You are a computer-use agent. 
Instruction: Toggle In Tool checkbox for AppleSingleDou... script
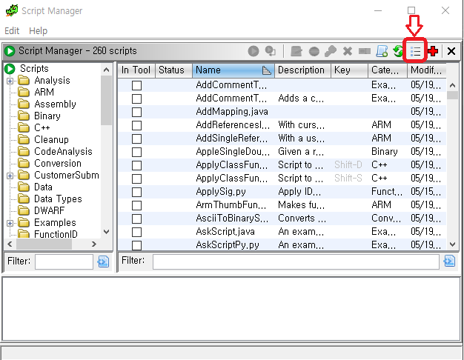pyautogui.click(x=136, y=152)
